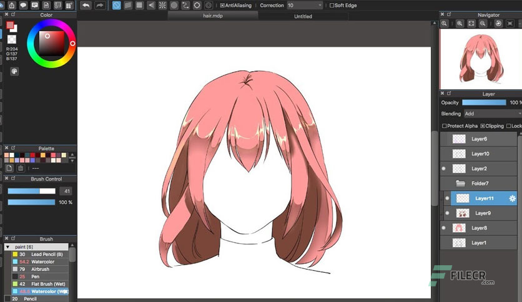Float the Color panel with its pop-out icon
Image resolution: width=522 pixels, height=302 pixels.
click(13, 14)
